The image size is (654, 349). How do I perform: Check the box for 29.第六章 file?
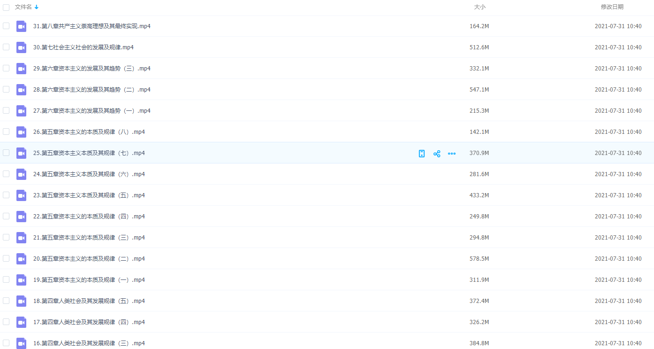point(6,68)
